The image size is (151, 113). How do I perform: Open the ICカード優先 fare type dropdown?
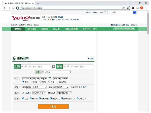click(36, 87)
